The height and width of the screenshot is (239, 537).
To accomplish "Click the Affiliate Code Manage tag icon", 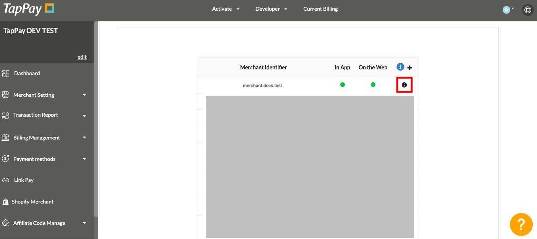I will point(5,223).
